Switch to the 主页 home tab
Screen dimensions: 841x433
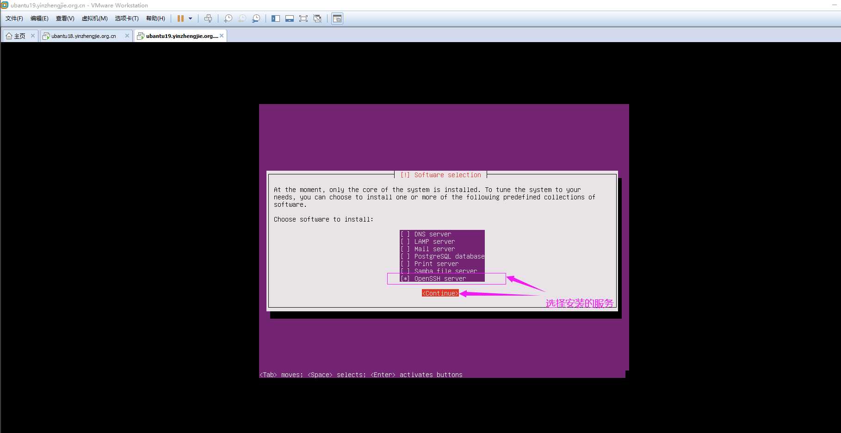tap(20, 36)
